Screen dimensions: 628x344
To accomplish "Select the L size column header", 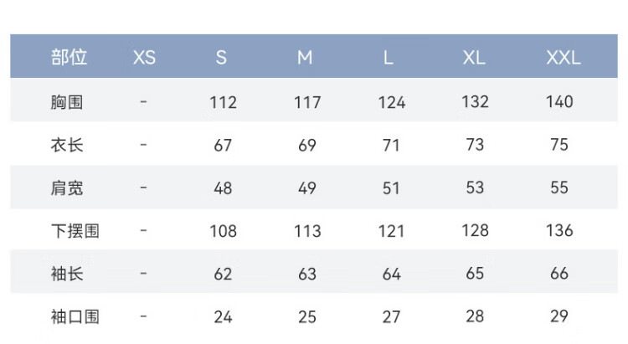I will coord(389,58).
